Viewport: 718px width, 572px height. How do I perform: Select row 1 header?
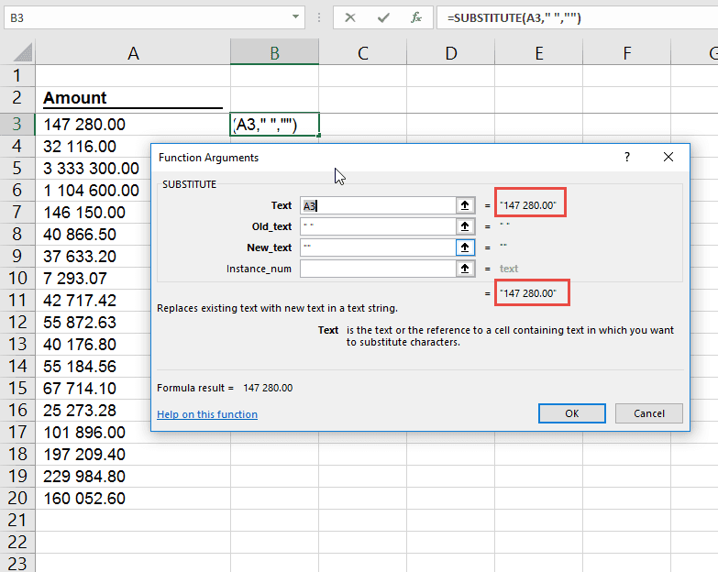pyautogui.click(x=17, y=75)
